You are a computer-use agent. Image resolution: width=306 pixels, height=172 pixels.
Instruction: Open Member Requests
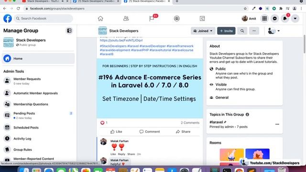tap(38, 81)
